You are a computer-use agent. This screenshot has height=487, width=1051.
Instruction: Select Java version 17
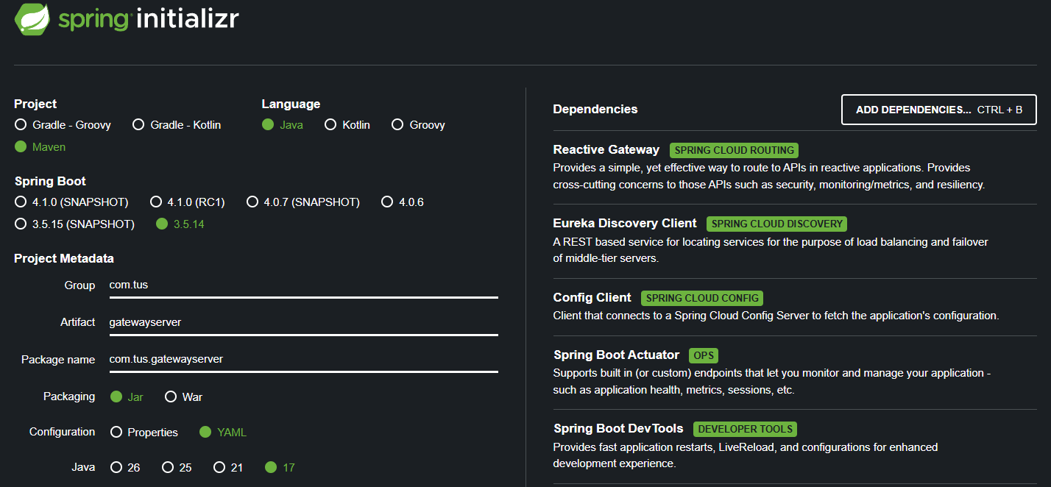[280, 467]
